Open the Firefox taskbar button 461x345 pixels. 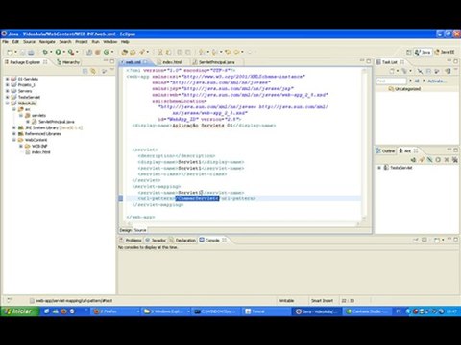coord(116,311)
